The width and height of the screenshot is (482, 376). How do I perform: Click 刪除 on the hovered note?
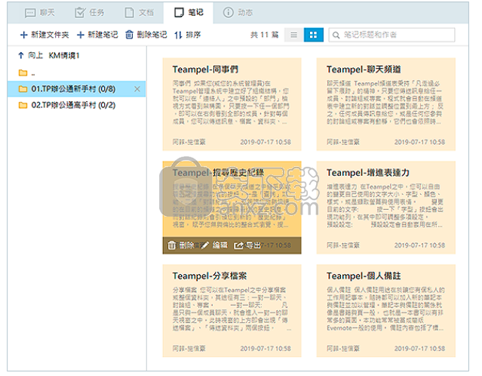pyautogui.click(x=181, y=245)
